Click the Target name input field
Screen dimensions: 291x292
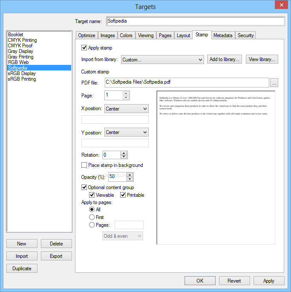[195, 21]
